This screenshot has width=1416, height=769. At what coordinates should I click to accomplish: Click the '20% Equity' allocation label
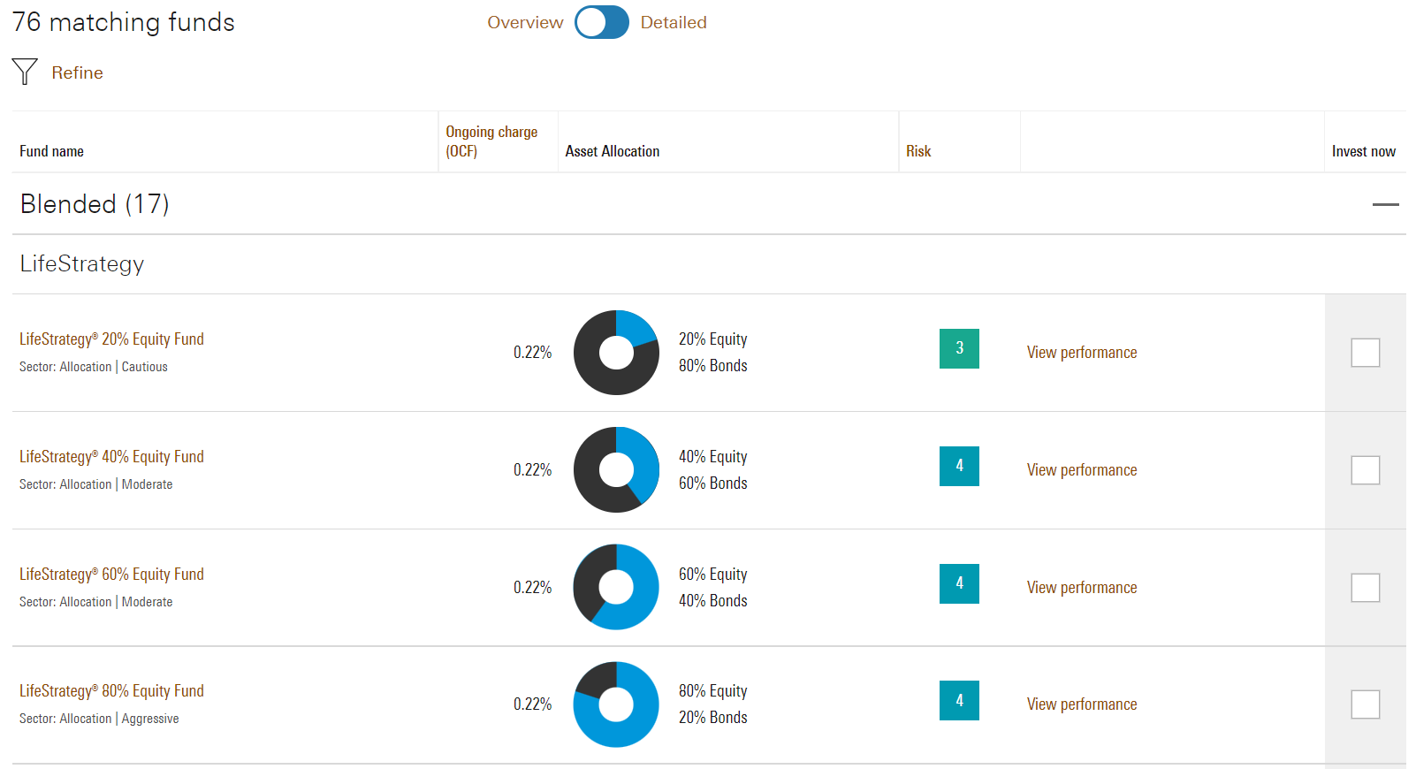pyautogui.click(x=713, y=339)
